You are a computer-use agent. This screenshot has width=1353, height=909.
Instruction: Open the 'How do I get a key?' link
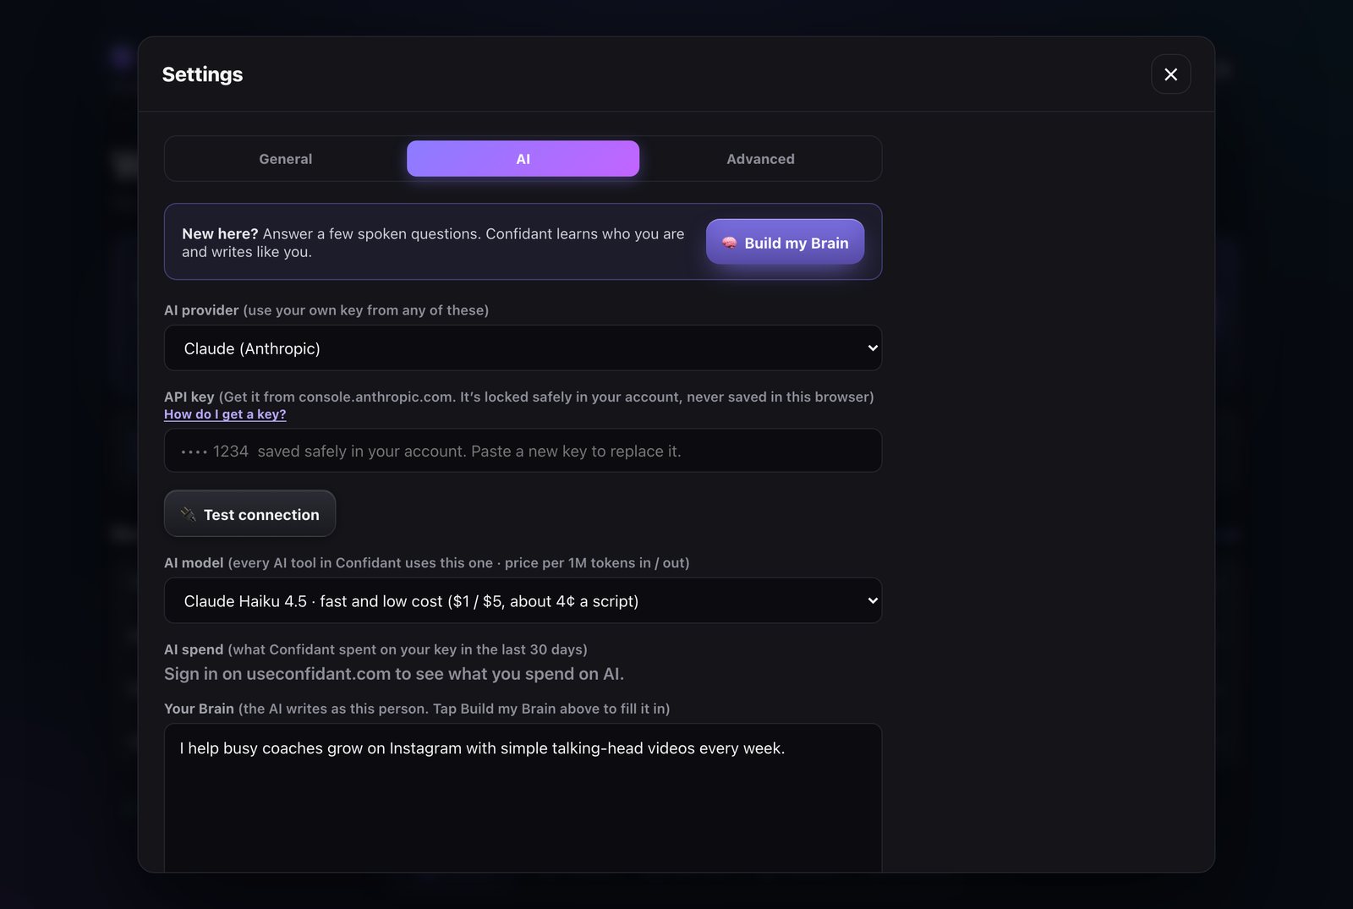(225, 414)
